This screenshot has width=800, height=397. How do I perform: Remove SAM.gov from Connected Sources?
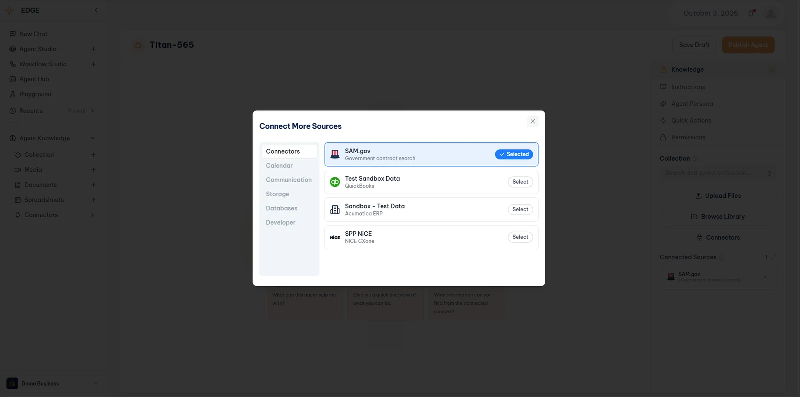[x=765, y=277]
